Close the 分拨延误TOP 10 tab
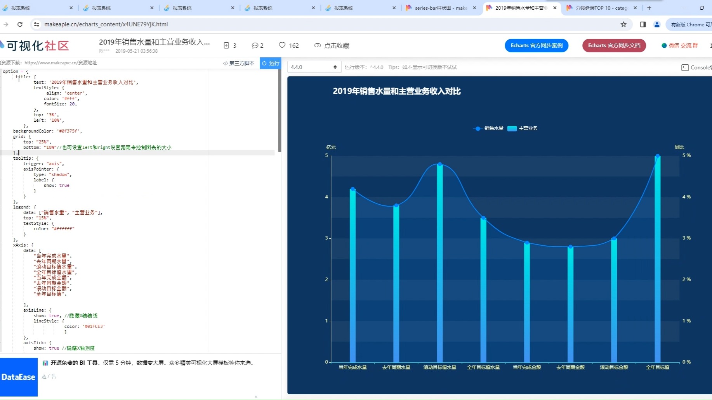The width and height of the screenshot is (712, 400). pos(635,8)
